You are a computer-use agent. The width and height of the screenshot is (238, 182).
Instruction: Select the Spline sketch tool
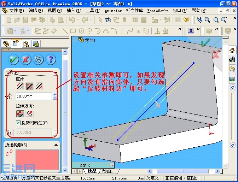[130, 31]
